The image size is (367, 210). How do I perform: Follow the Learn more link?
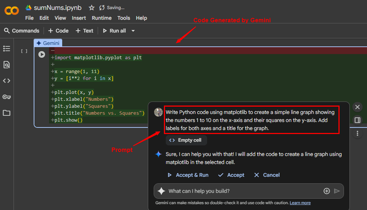click(300, 203)
